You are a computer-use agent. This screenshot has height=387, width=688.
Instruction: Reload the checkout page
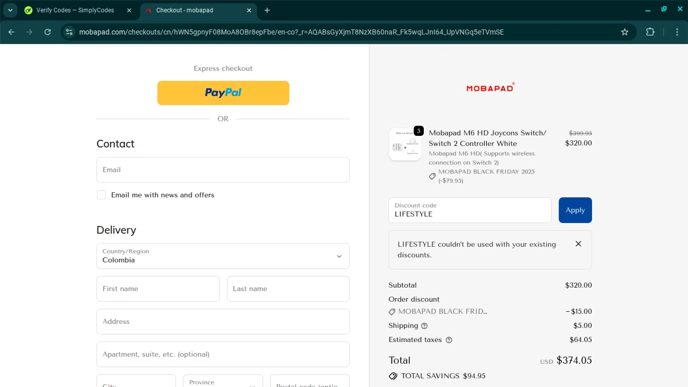click(48, 32)
